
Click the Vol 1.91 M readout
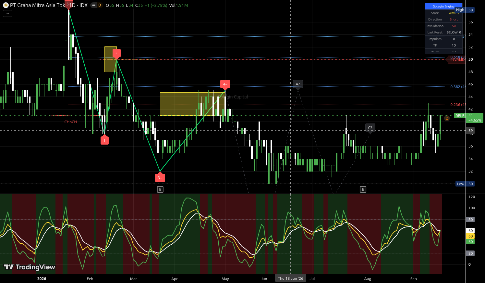pyautogui.click(x=178, y=5)
